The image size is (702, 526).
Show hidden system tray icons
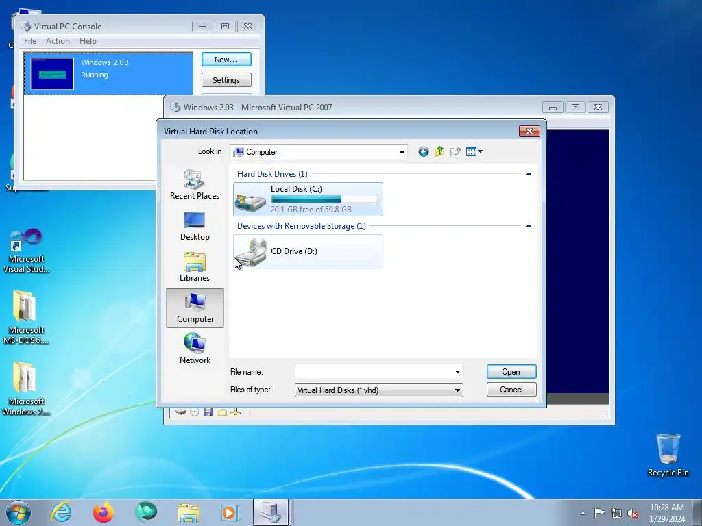(x=583, y=513)
